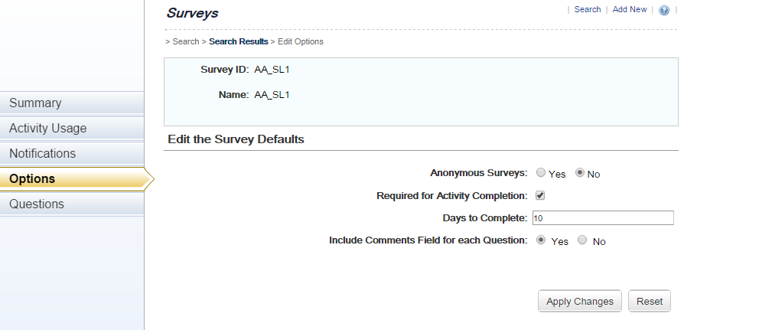
Task: Open the Notifications sidebar tab
Action: coord(72,153)
